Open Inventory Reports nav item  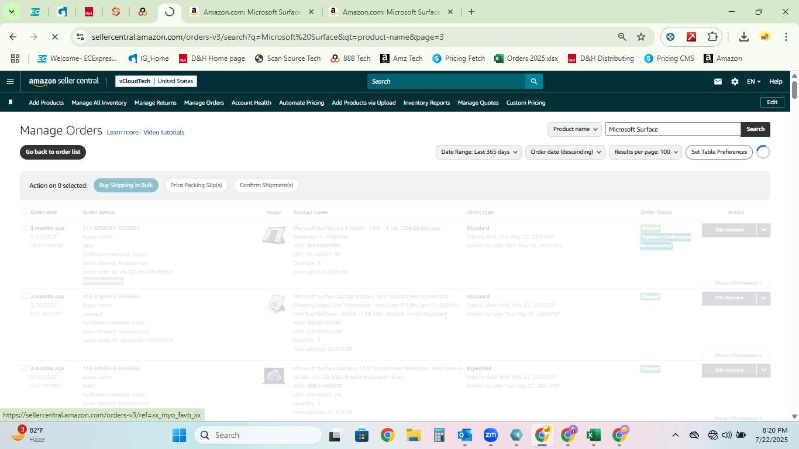tap(426, 102)
